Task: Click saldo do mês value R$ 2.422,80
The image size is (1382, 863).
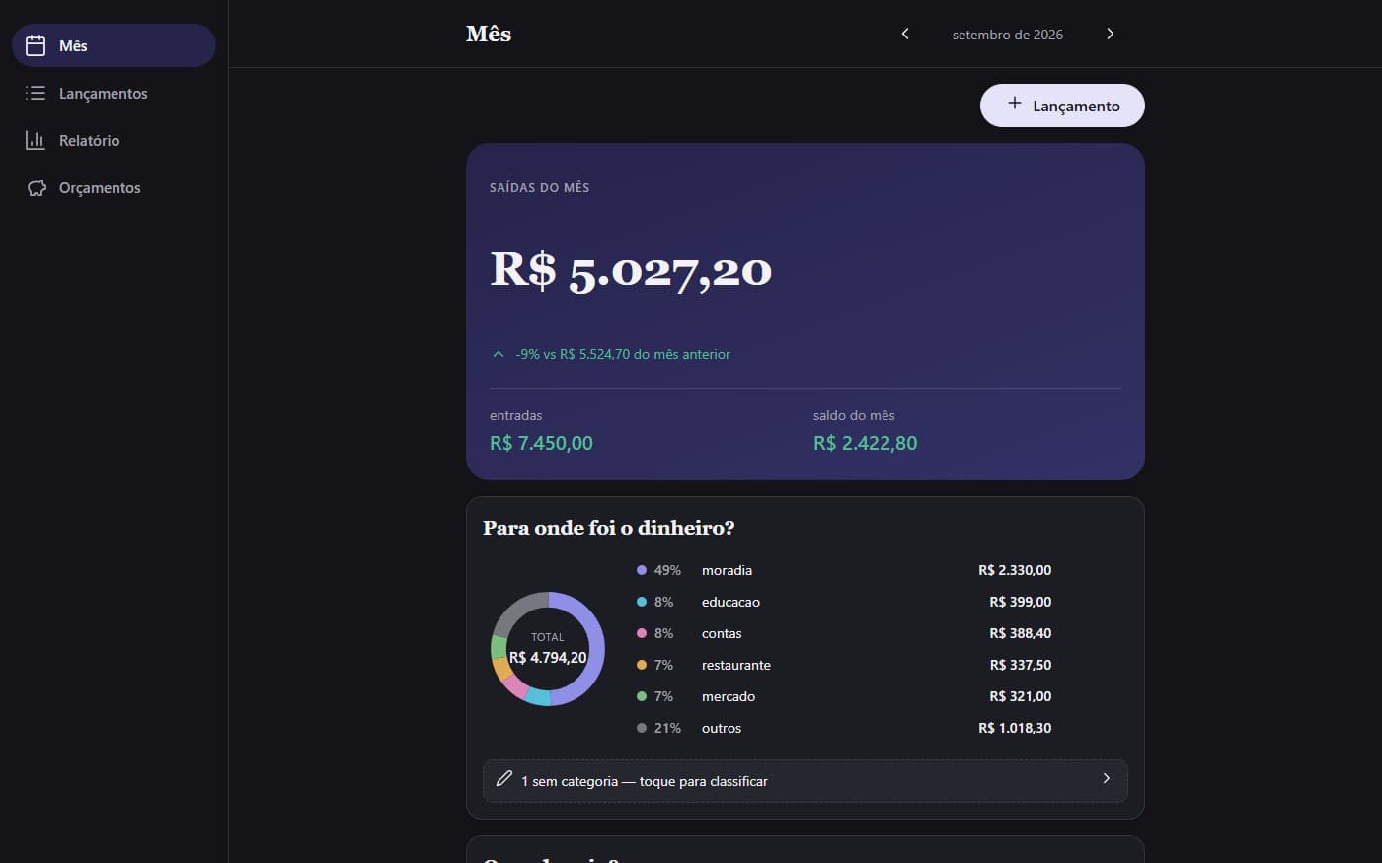Action: point(865,443)
